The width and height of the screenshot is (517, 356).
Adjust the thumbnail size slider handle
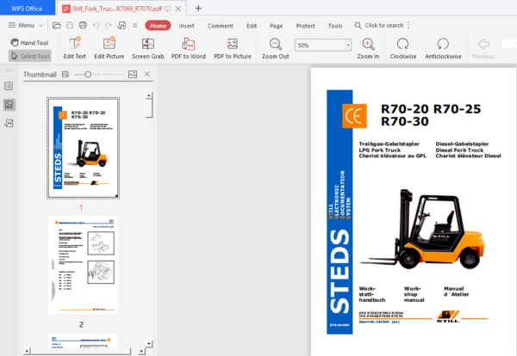point(88,75)
